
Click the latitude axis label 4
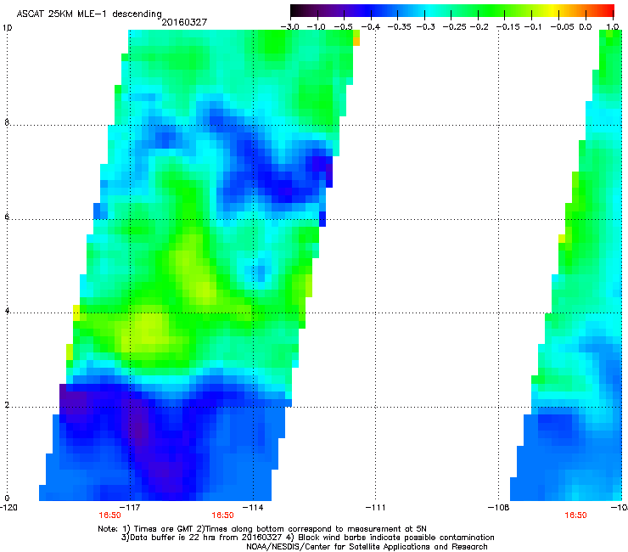(x=7, y=311)
